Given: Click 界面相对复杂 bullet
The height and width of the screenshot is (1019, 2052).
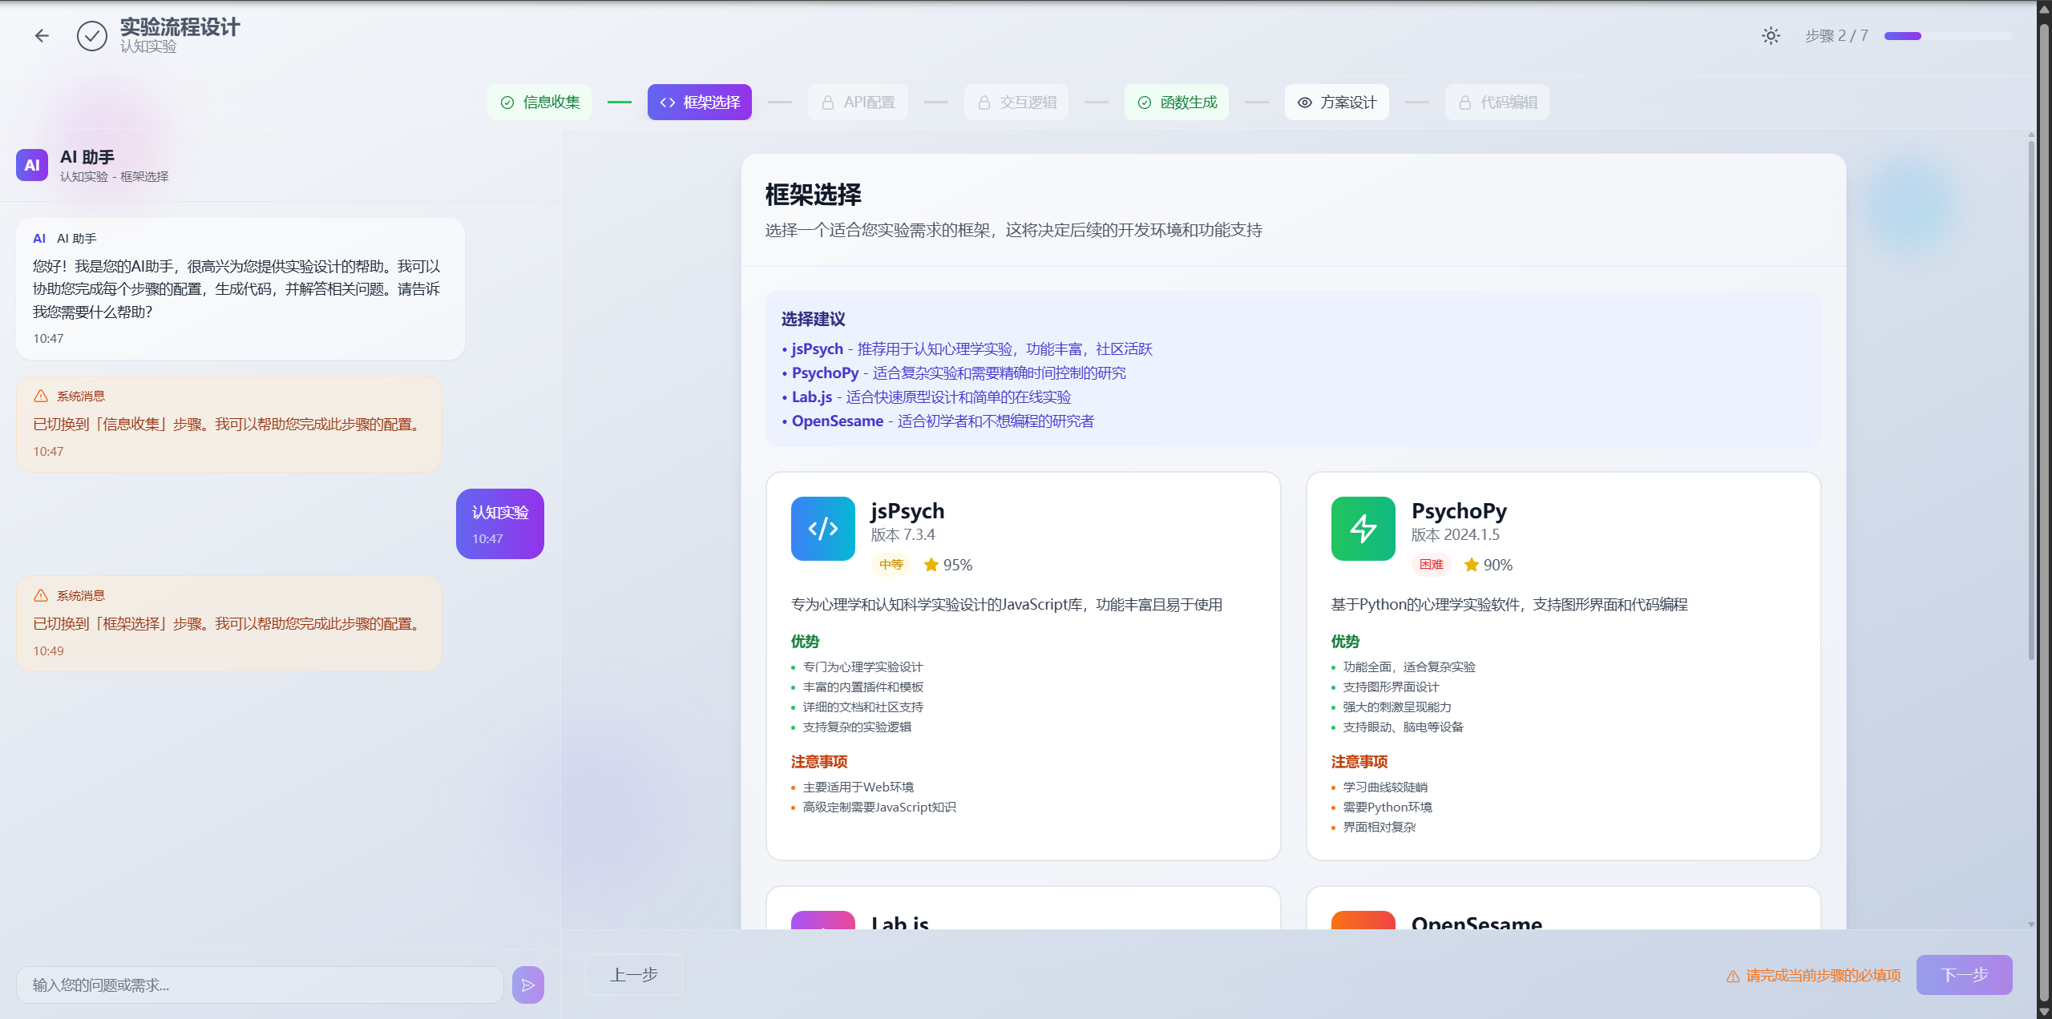Looking at the screenshot, I should pos(1379,827).
